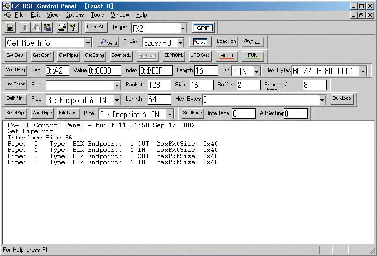Viewport: 377px width, 256px height.
Task: Expand the Target FX2 dropdown
Action: (183, 28)
